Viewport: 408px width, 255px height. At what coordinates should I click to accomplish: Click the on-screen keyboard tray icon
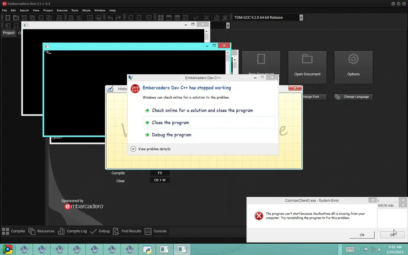point(350,249)
